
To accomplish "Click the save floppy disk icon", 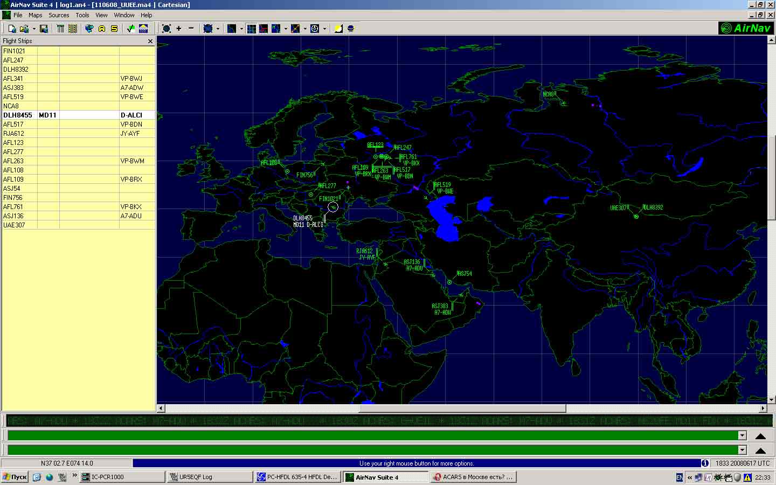I will tap(44, 29).
